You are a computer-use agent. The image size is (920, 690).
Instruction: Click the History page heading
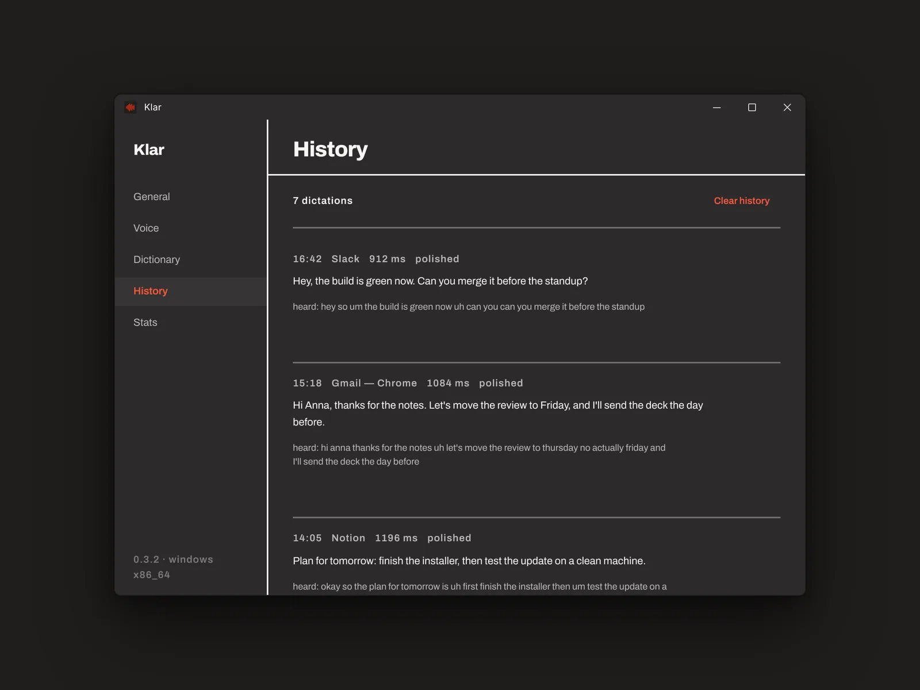(x=330, y=149)
